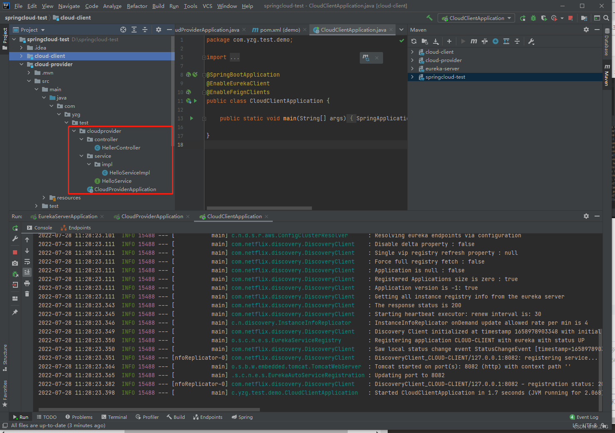Expand all in Project panel toolbar
This screenshot has width=615, height=433.
(x=134, y=30)
